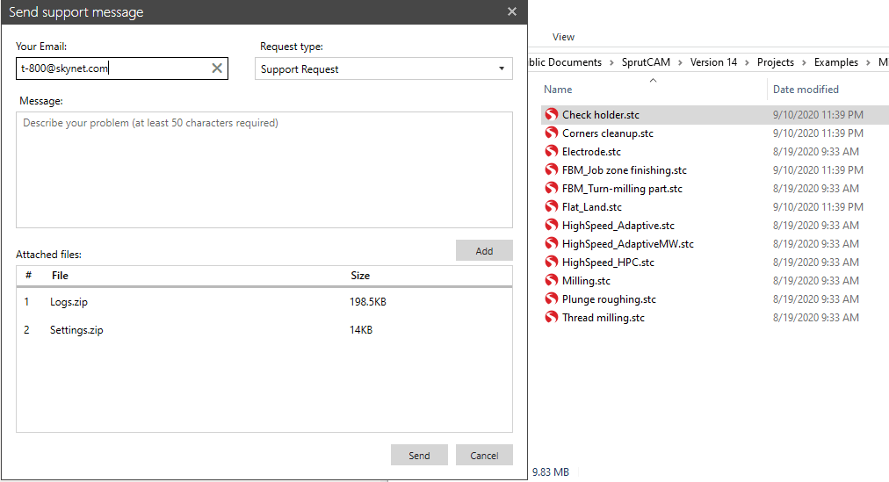Viewport: 889px width, 482px height.
Task: Select file name Corners cleanup.stc
Action: 608,133
